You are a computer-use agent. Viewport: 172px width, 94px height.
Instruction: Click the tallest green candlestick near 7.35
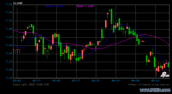pyautogui.click(x=112, y=16)
